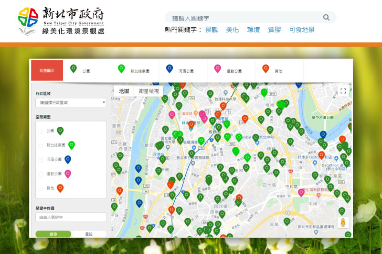Open the 行政區域 district dropdown

71,102
